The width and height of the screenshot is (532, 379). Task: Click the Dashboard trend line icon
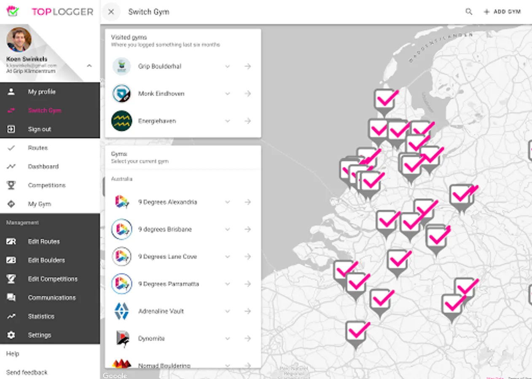tap(11, 166)
